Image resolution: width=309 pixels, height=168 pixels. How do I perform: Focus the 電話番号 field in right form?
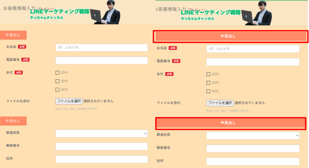click(x=253, y=62)
